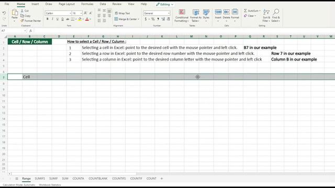The width and height of the screenshot is (335, 188).
Task: Open the borders dropdown arrow
Action: tap(76, 19)
